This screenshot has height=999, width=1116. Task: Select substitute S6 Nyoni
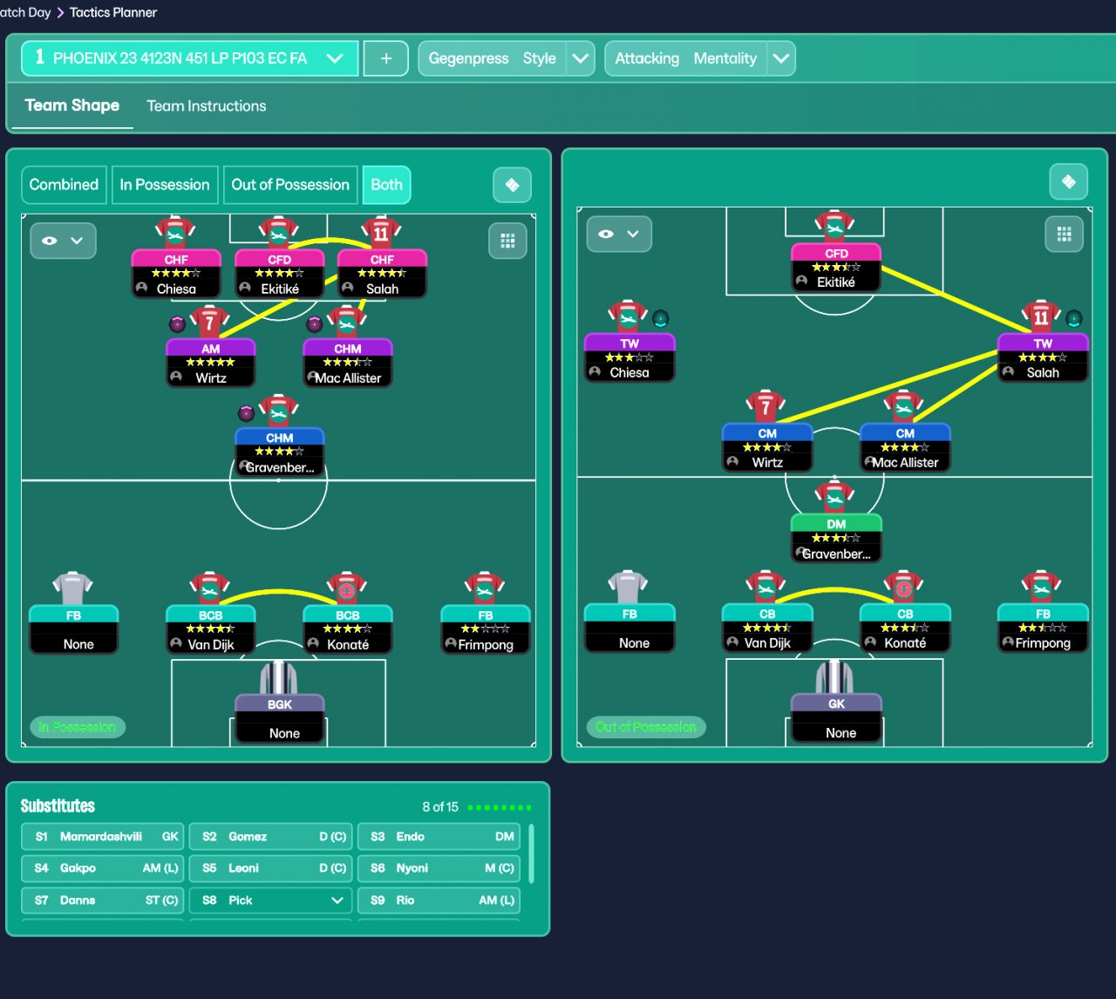pos(439,868)
